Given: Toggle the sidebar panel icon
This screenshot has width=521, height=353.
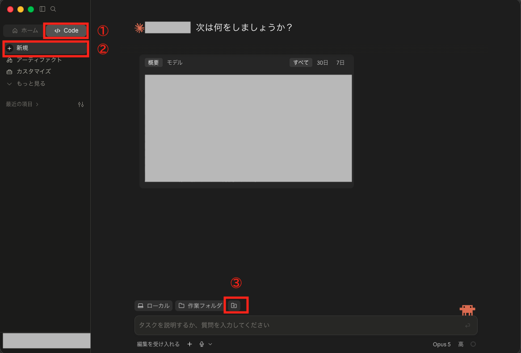Looking at the screenshot, I should pyautogui.click(x=42, y=9).
